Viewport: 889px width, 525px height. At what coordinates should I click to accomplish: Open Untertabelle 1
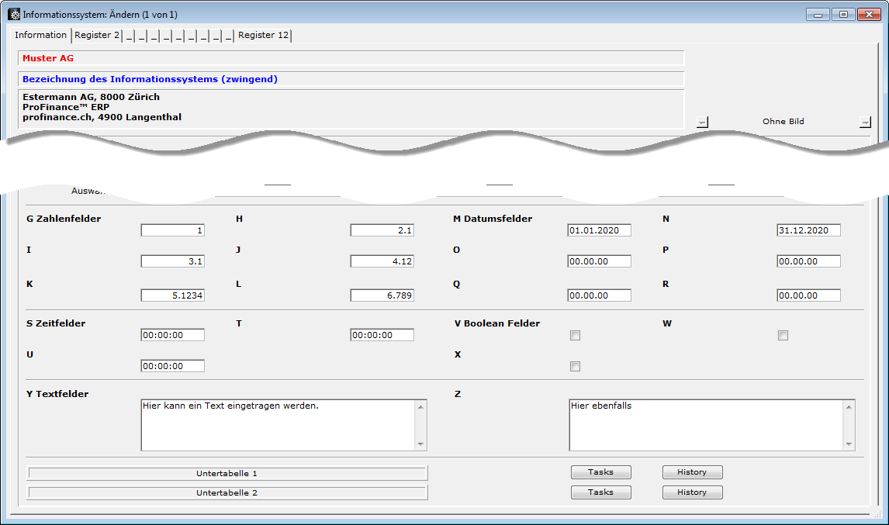click(x=227, y=473)
